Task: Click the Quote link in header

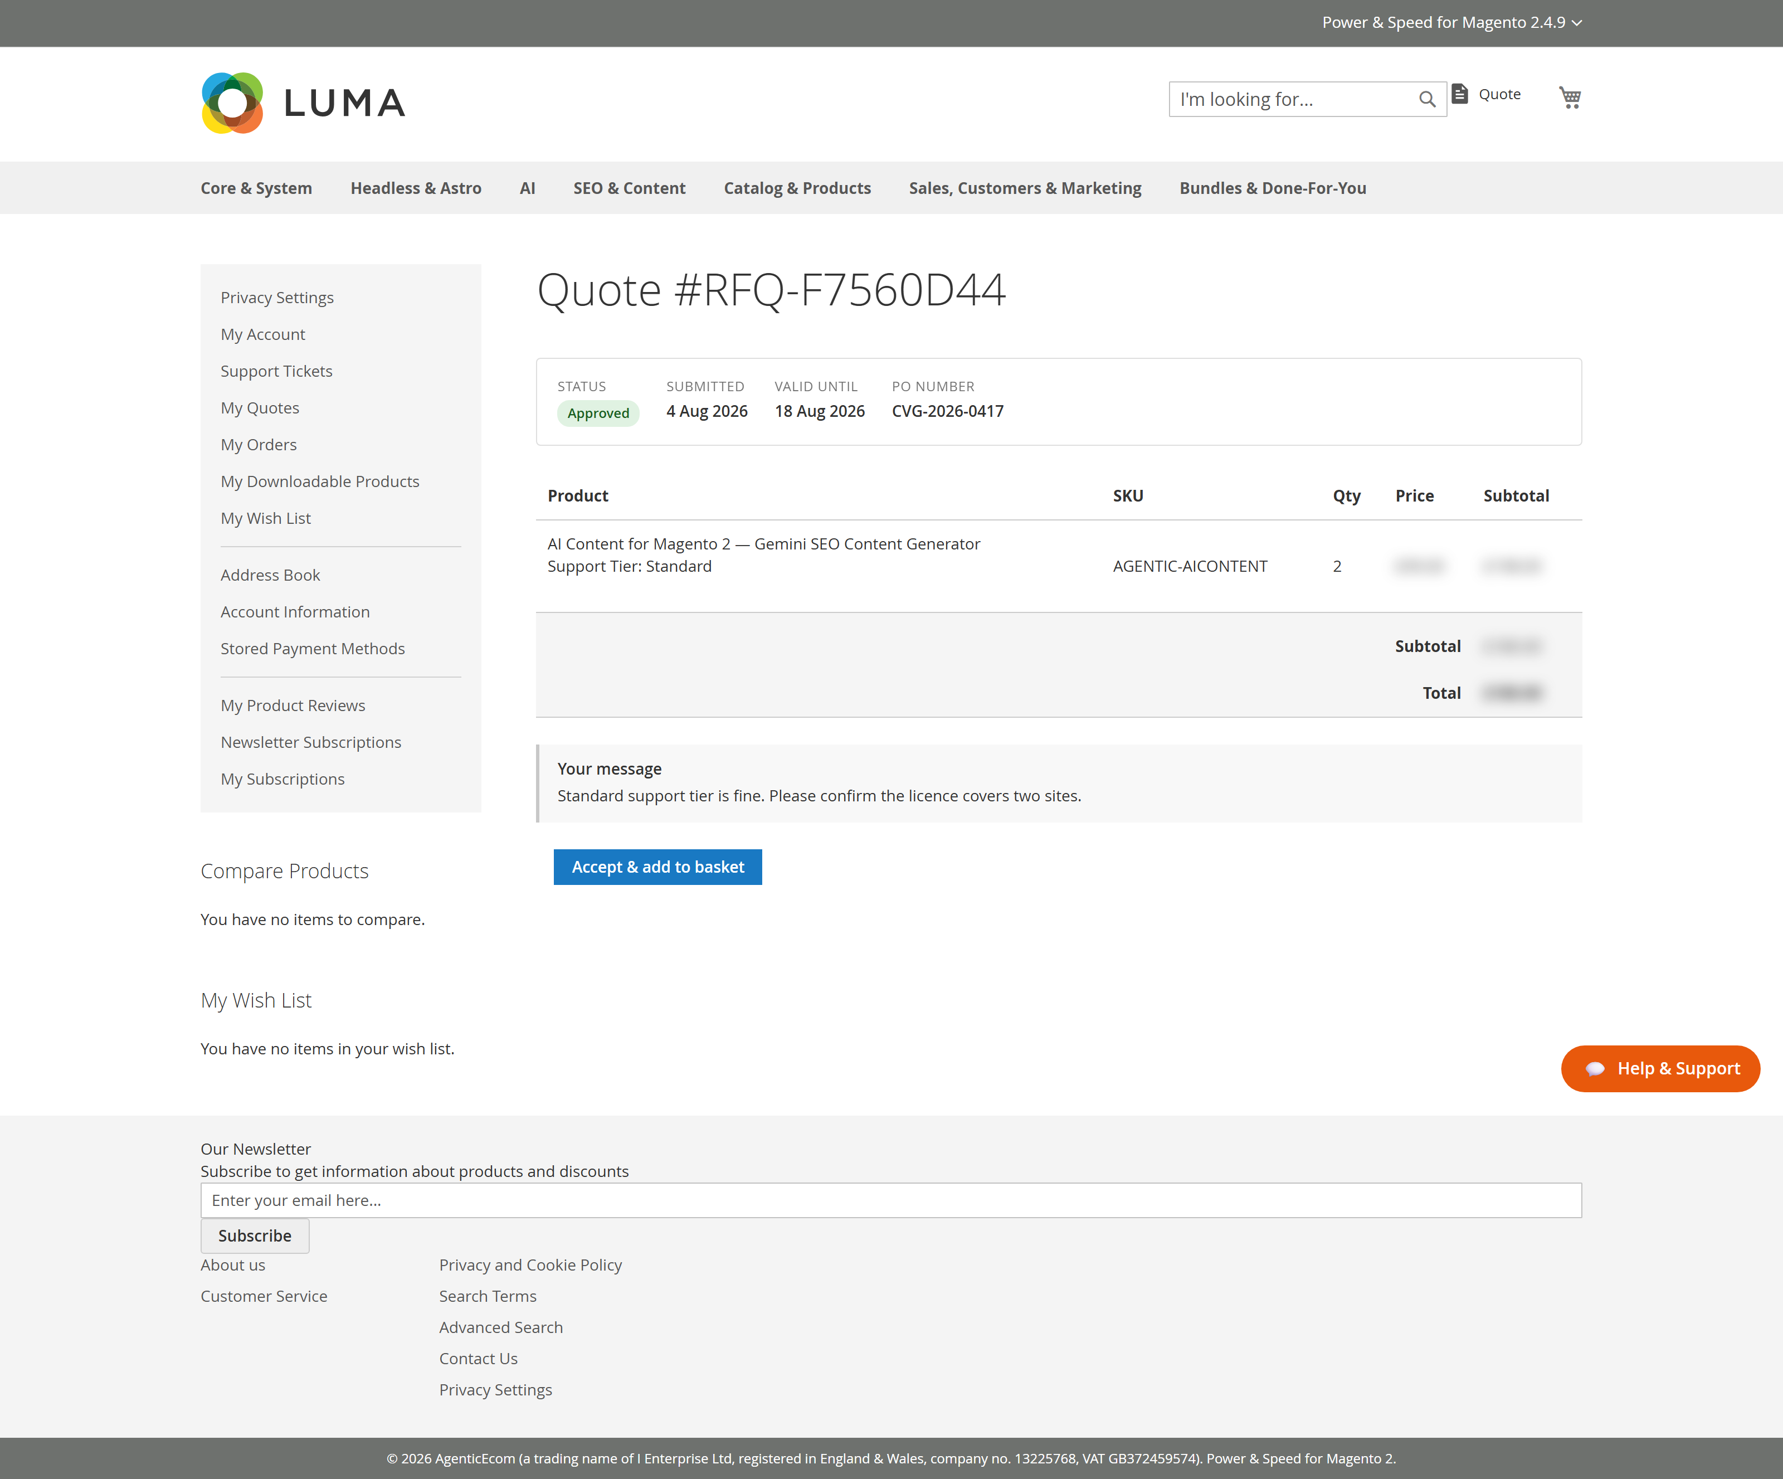Action: click(1499, 94)
